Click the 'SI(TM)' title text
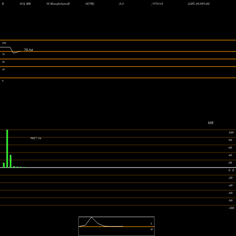 tap(90, 4)
